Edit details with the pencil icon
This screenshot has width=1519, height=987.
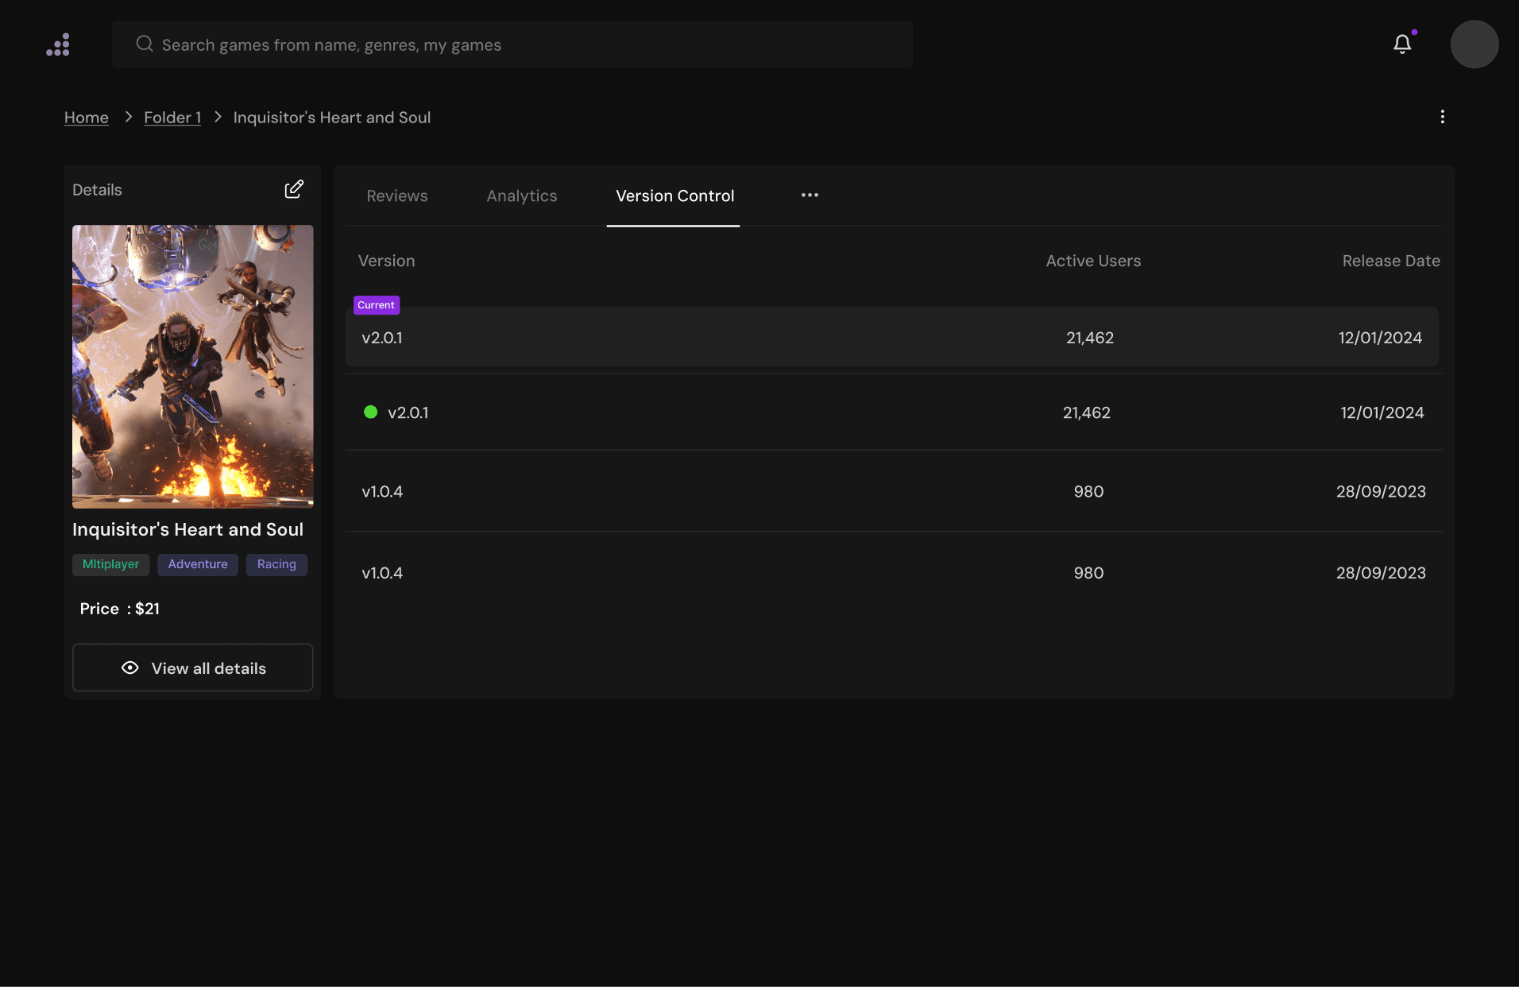point(294,189)
